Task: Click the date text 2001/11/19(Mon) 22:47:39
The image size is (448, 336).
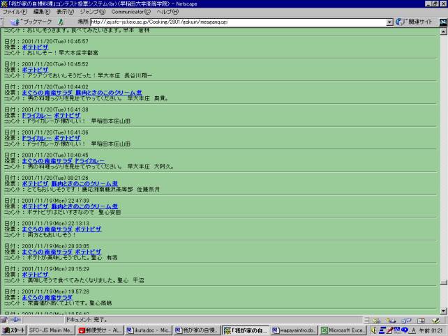Action: 55,201
